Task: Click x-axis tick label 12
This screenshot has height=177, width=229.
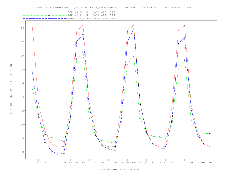Action: tap(58, 163)
